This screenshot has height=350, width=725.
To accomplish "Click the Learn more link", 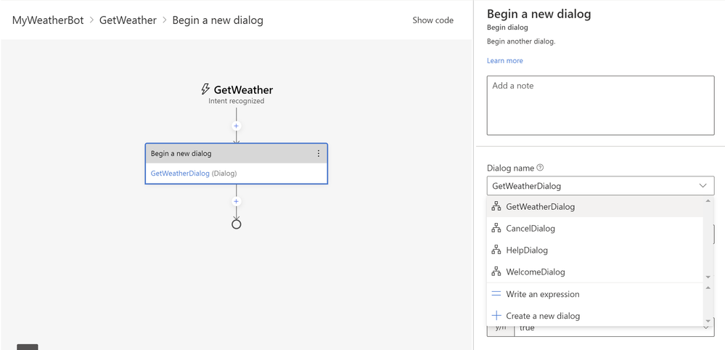I will (x=504, y=61).
